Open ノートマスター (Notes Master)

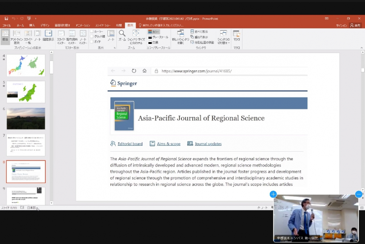[x=83, y=37]
